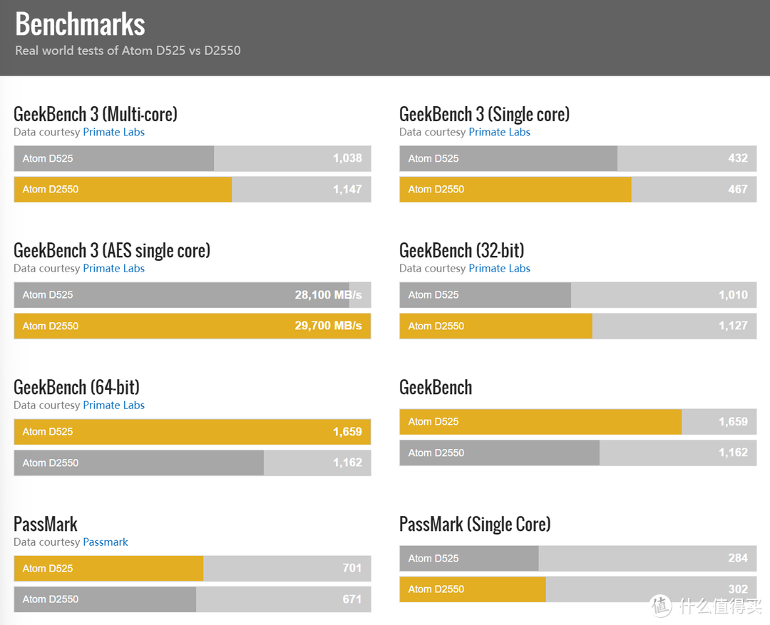Click the PassMark (Single Core) heading

tap(475, 525)
